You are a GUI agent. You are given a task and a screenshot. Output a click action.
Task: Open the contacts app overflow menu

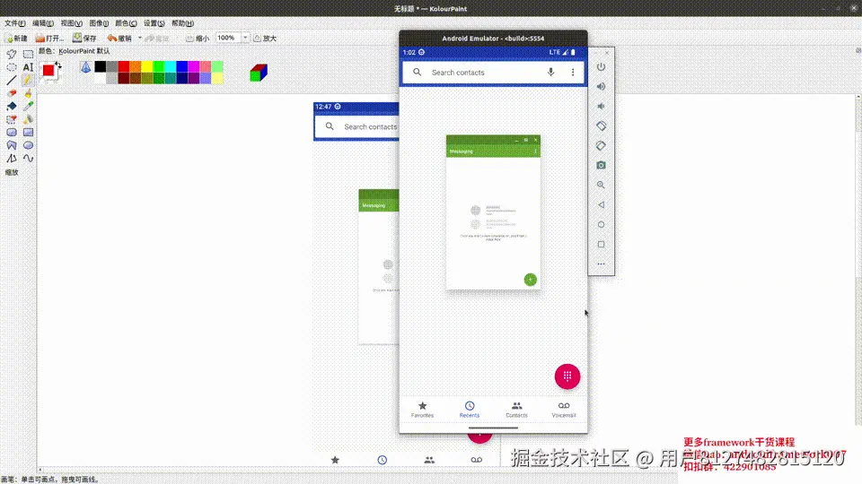click(573, 73)
